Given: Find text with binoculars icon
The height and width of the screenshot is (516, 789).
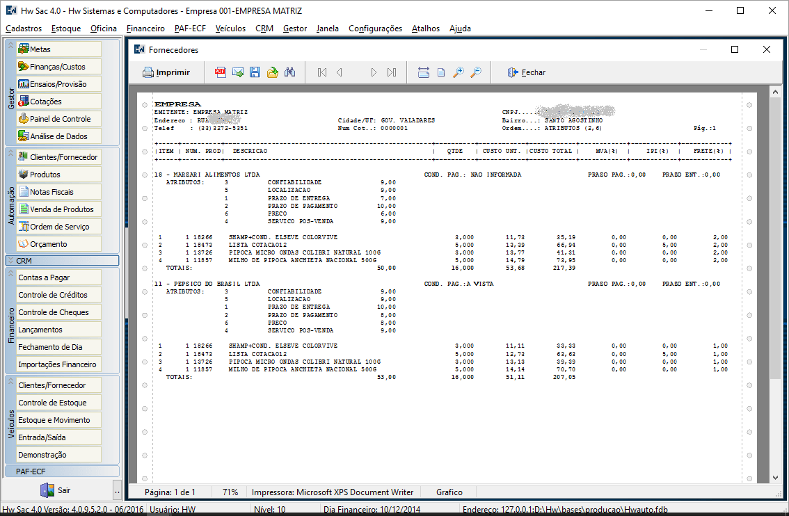Looking at the screenshot, I should [290, 72].
